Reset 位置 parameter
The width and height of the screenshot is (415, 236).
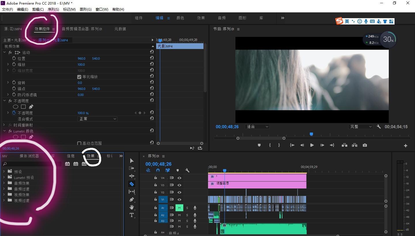pos(152,58)
